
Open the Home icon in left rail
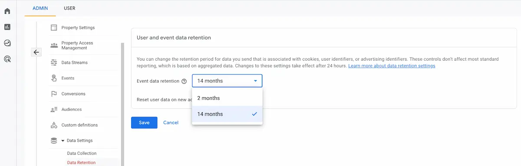pyautogui.click(x=7, y=10)
